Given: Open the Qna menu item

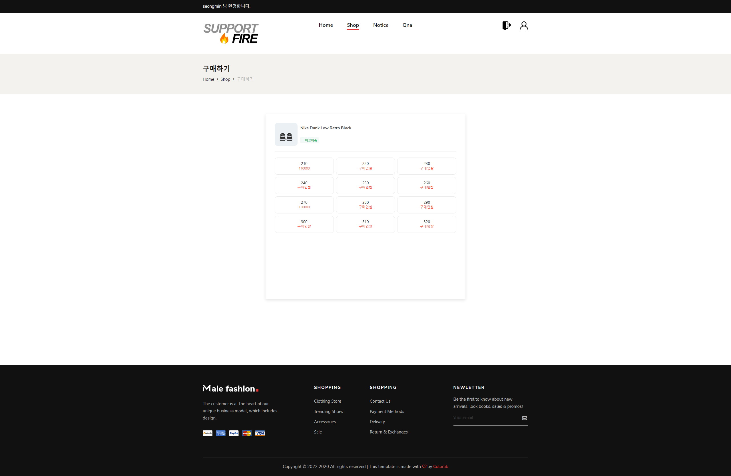Looking at the screenshot, I should [x=407, y=25].
